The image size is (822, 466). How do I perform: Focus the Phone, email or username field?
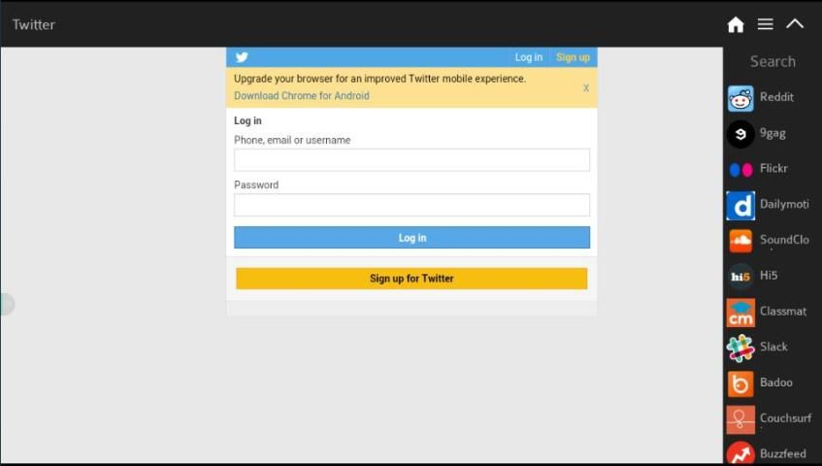411,160
